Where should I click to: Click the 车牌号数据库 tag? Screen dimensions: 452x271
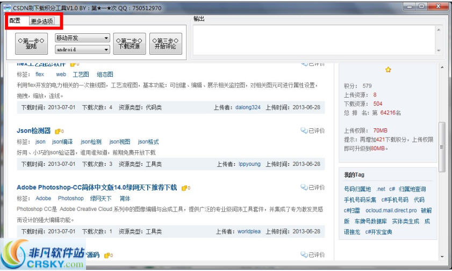(371, 221)
